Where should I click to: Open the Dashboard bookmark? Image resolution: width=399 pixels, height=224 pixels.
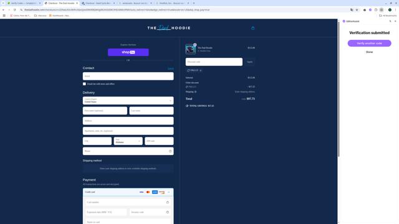pyautogui.click(x=59, y=16)
